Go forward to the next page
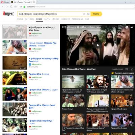This screenshot has width=135, height=135. point(7,7)
